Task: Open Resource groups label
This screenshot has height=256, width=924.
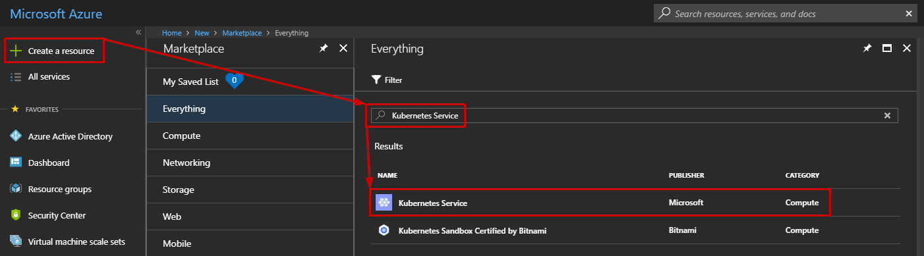Action: pos(60,189)
